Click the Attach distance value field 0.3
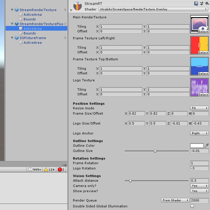 [x=199, y=181]
